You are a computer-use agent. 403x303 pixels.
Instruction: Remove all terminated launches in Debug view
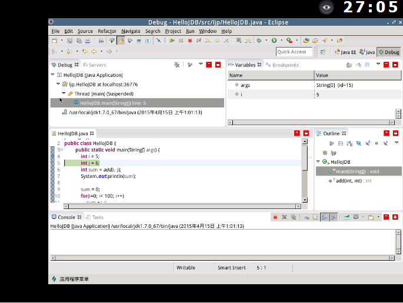(x=176, y=65)
